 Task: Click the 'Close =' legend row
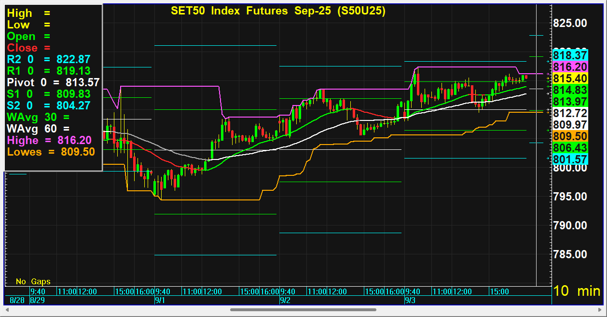click(28, 48)
